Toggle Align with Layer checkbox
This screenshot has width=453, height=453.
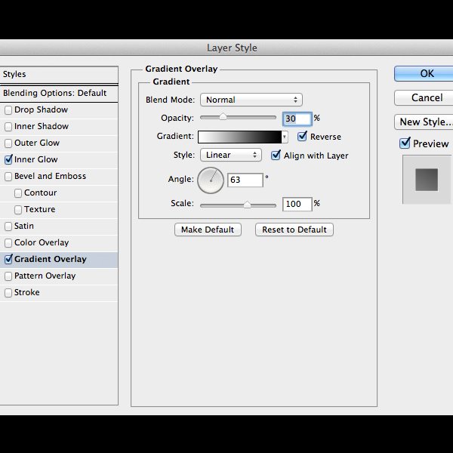[276, 155]
